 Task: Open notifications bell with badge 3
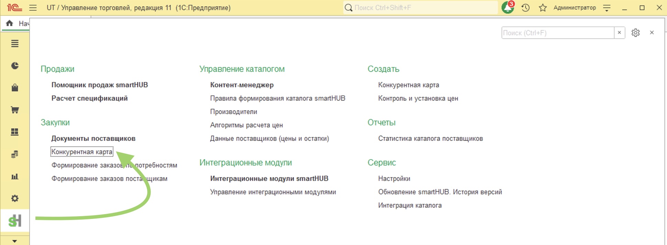[x=508, y=7]
